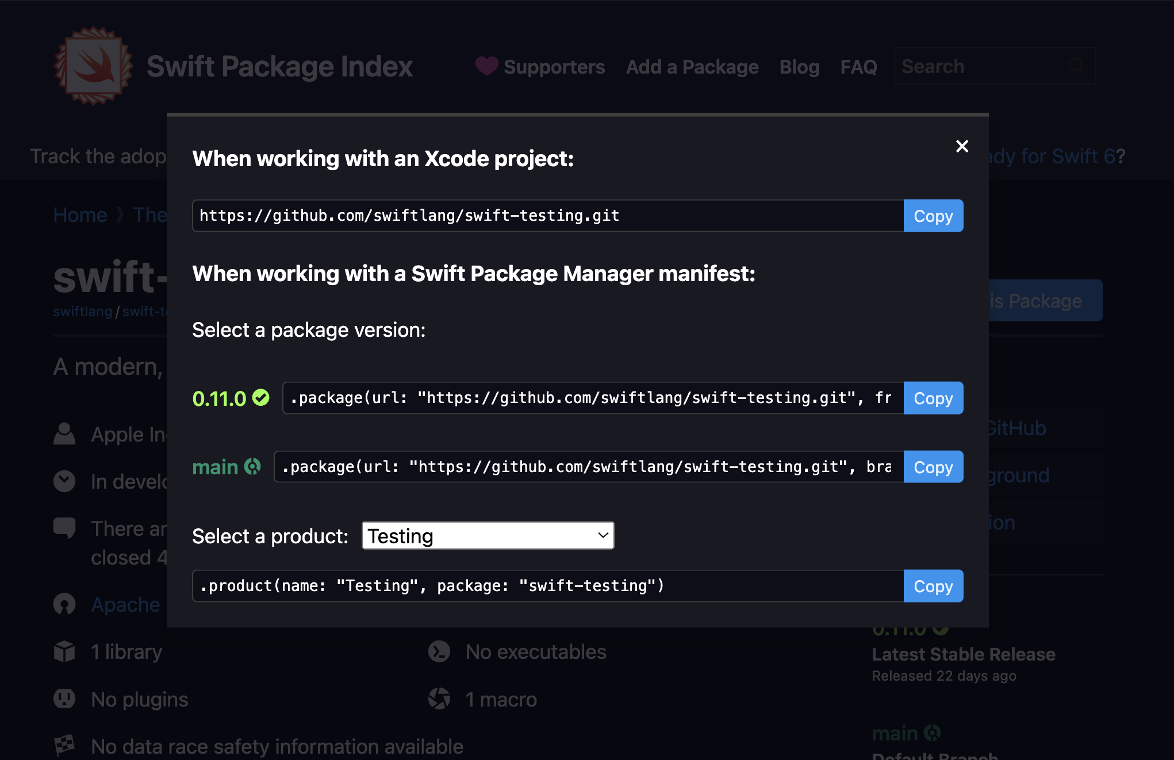The image size is (1174, 760).
Task: Click the Apache license icon
Action: pos(64,604)
